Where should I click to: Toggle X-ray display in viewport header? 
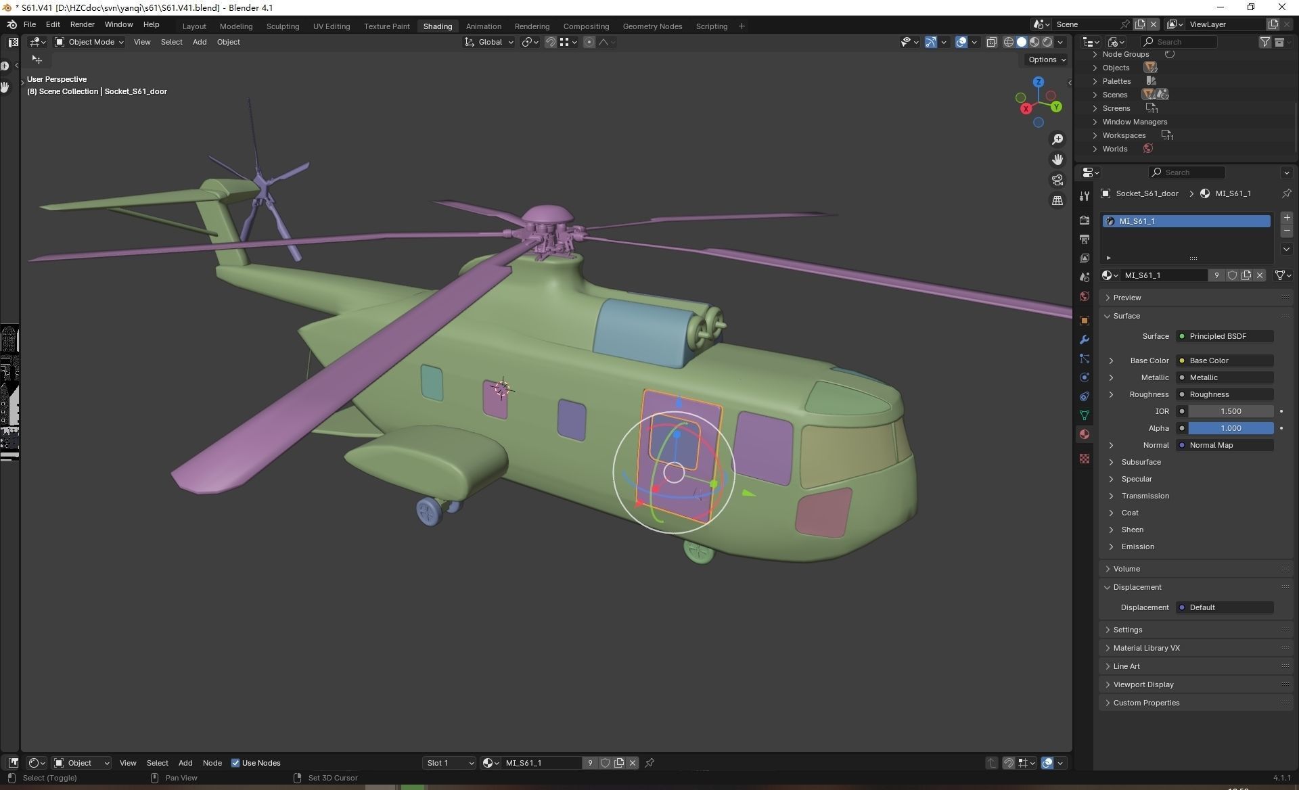tap(991, 42)
